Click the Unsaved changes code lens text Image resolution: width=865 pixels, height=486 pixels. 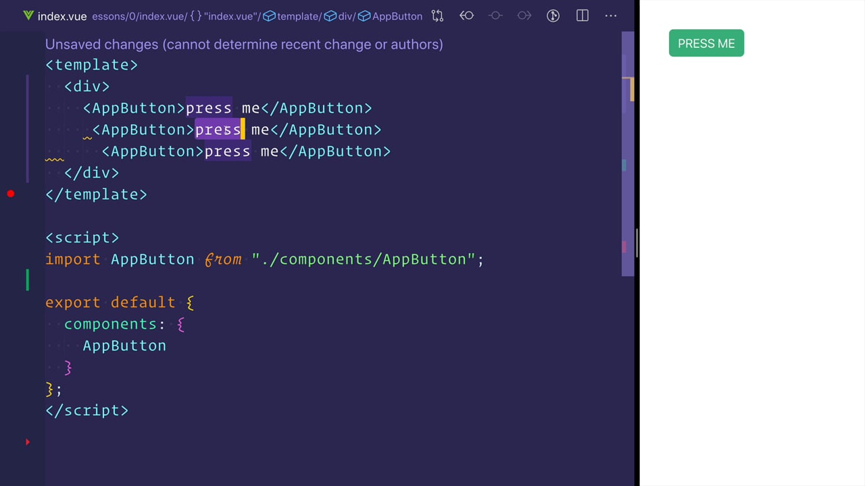244,45
